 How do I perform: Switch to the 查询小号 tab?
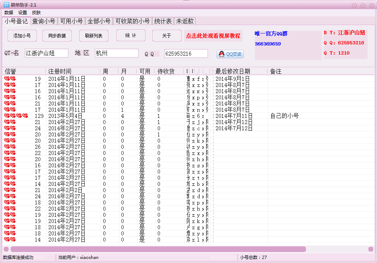click(43, 21)
